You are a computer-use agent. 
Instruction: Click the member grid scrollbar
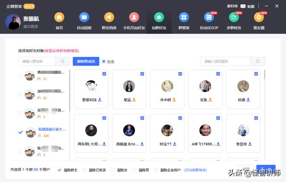coord(265,75)
